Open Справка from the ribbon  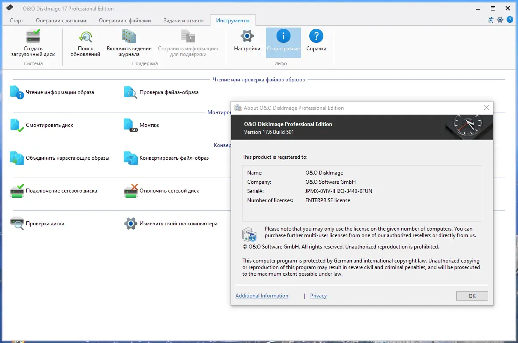[x=316, y=42]
